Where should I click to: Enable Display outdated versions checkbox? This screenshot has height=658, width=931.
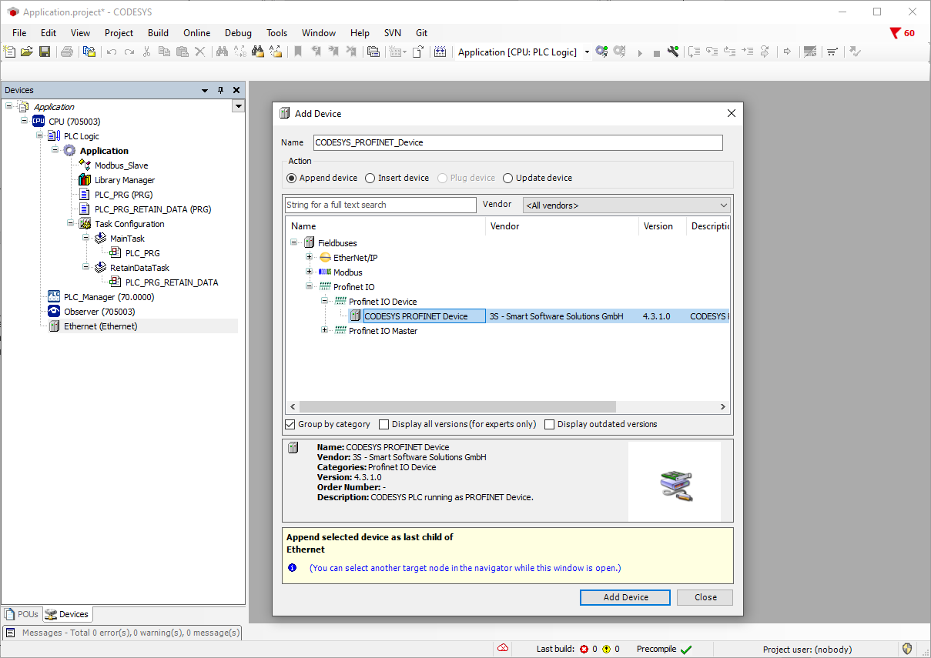coord(550,424)
